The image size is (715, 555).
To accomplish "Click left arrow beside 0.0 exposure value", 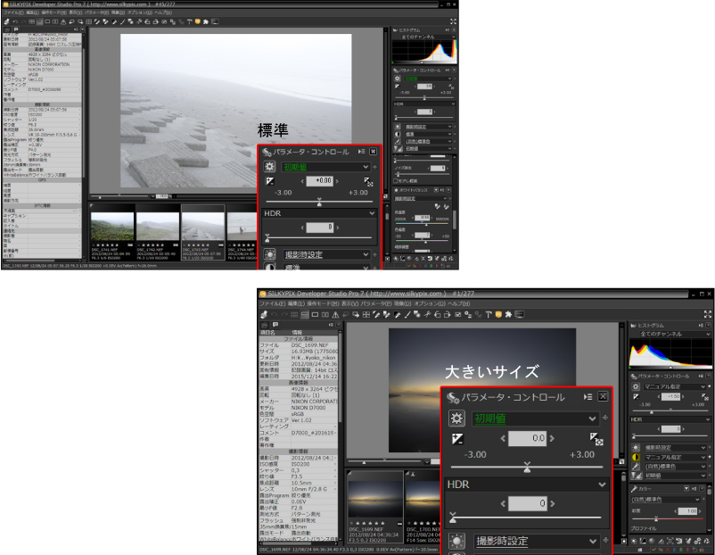I will [x=503, y=439].
